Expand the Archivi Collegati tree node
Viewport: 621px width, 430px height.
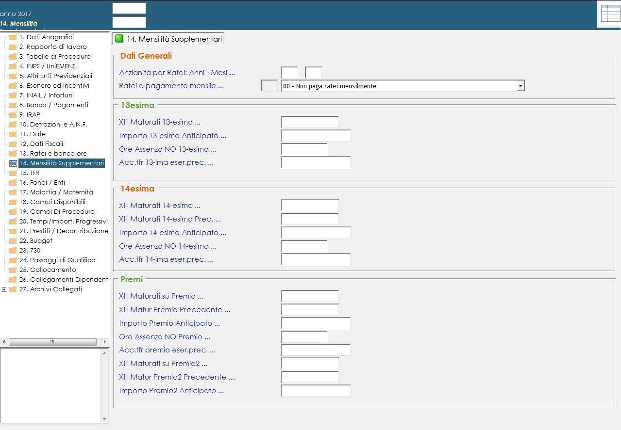(4, 289)
